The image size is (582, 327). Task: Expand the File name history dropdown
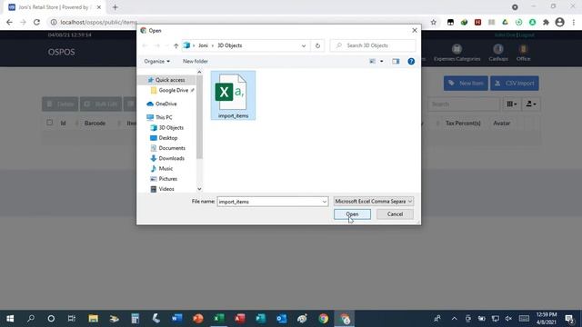(x=325, y=202)
